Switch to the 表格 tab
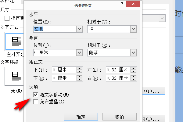Image resolution: width=183 pixels, height=122 pixels. pyautogui.click(x=4, y=2)
